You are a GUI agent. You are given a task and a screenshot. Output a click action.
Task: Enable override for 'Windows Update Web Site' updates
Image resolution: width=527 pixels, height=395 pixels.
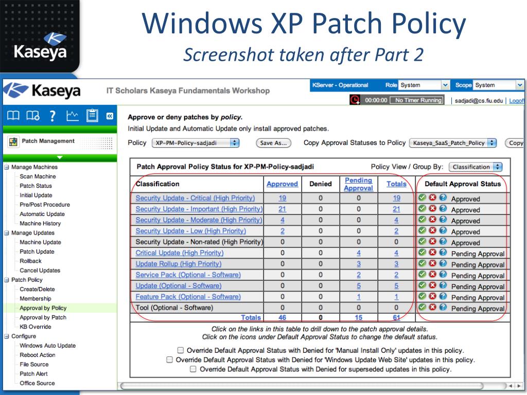tap(170, 360)
